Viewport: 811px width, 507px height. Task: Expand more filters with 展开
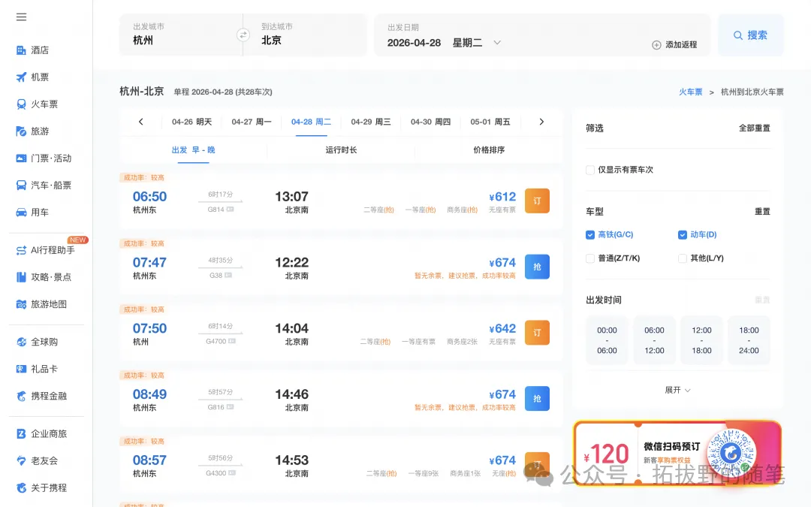point(677,390)
